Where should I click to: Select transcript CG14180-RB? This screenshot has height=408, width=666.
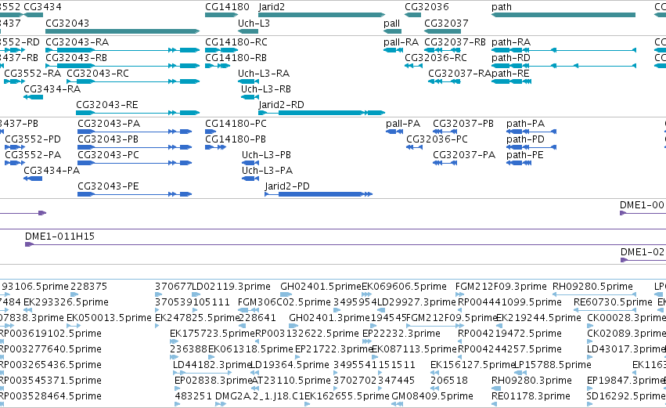pyautogui.click(x=236, y=58)
